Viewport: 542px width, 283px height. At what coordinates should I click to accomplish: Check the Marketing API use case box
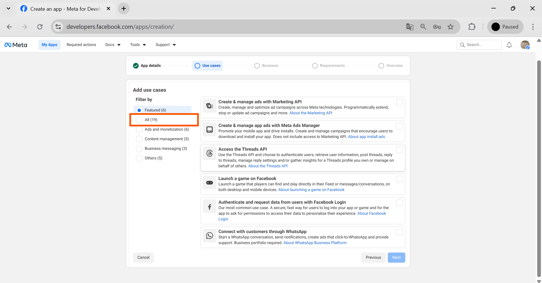tap(400, 102)
